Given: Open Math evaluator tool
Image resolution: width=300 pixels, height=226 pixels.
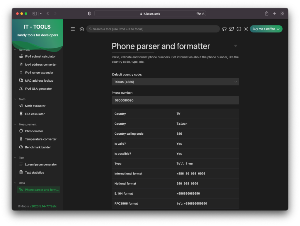Looking at the screenshot, I should click(38, 106).
